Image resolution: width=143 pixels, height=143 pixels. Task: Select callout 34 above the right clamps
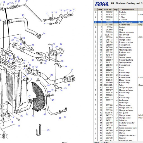72,70
